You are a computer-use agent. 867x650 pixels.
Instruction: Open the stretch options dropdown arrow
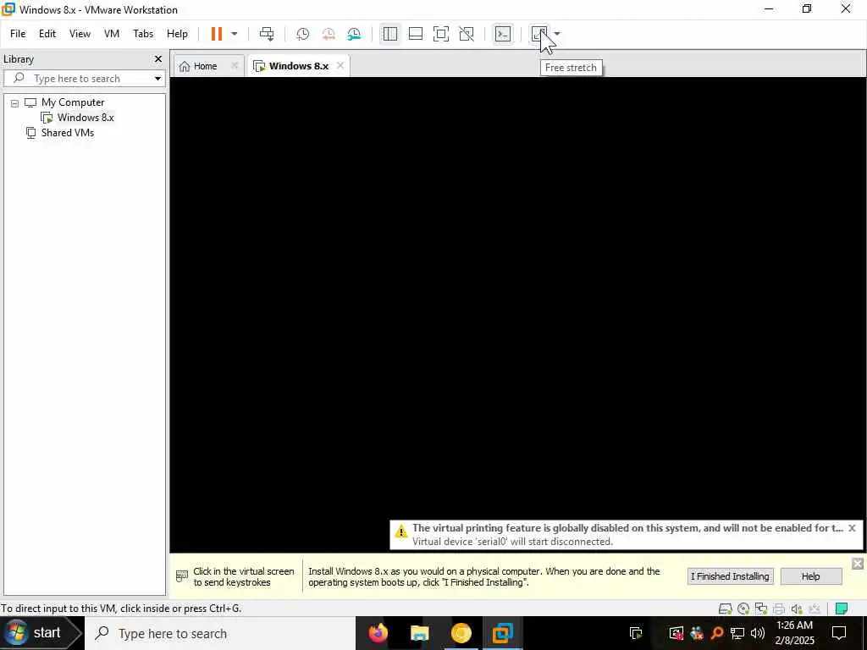click(x=557, y=34)
